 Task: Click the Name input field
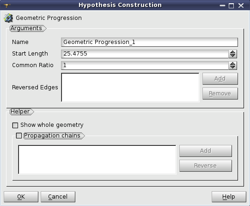click(149, 42)
